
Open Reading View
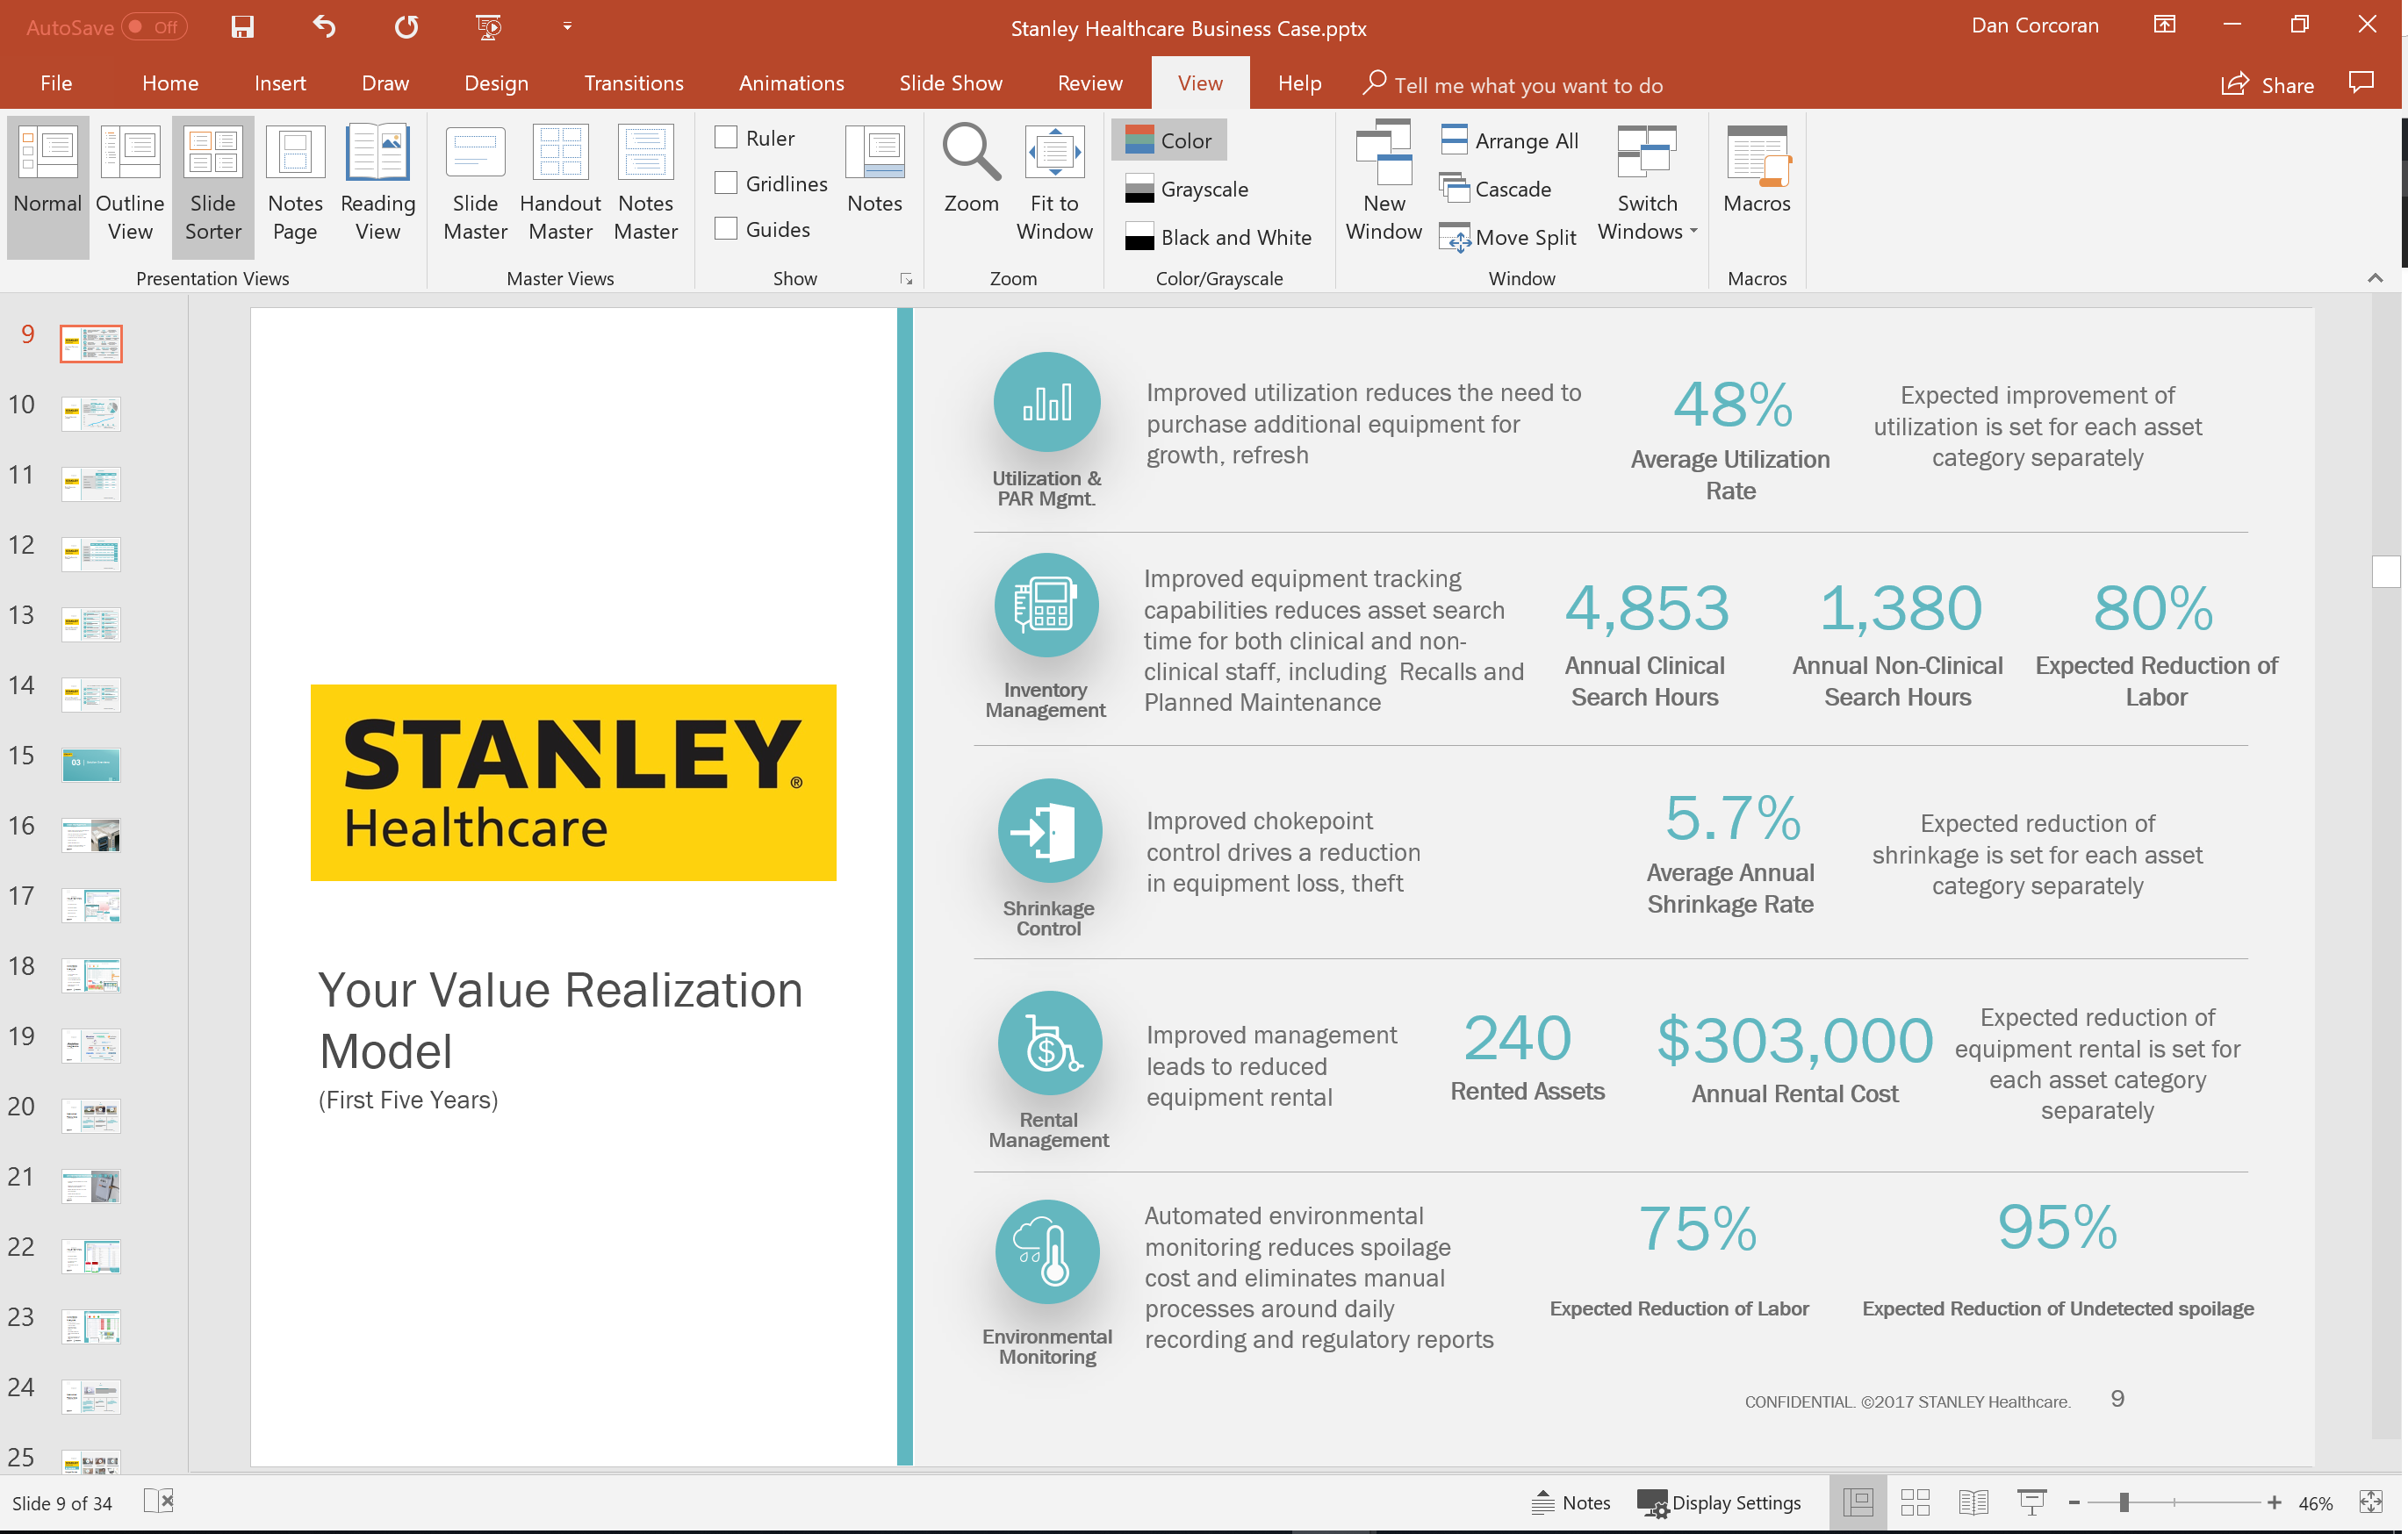pos(378,186)
